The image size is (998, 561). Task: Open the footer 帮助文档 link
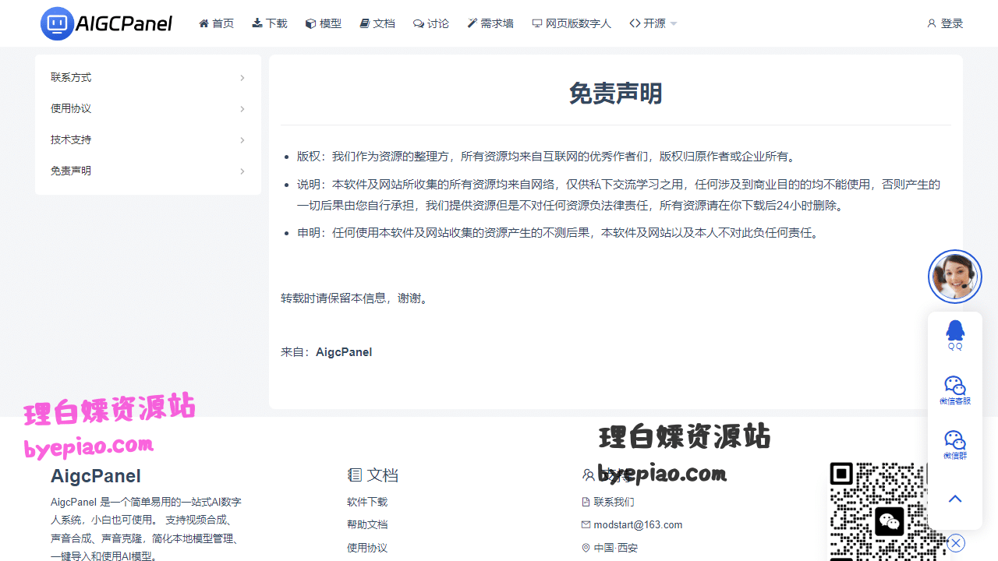coord(367,524)
